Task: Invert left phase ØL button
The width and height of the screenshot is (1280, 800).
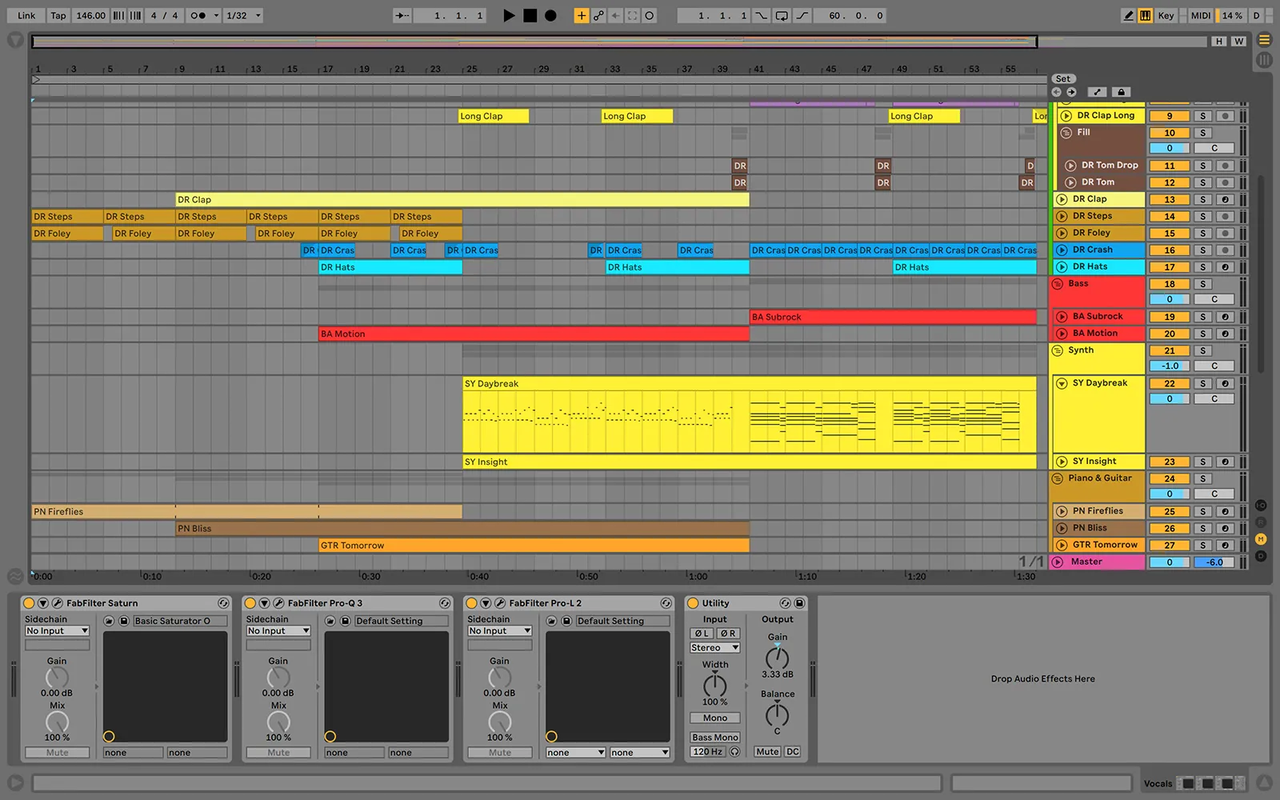Action: click(702, 633)
